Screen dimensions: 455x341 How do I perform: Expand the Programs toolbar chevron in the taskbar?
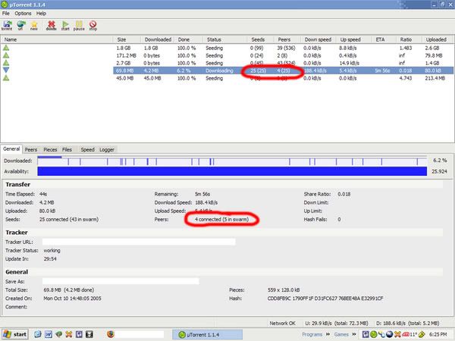[x=328, y=334]
